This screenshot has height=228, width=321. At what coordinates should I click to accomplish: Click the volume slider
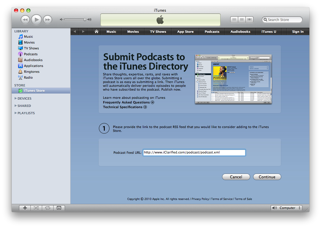pyautogui.click(x=75, y=20)
